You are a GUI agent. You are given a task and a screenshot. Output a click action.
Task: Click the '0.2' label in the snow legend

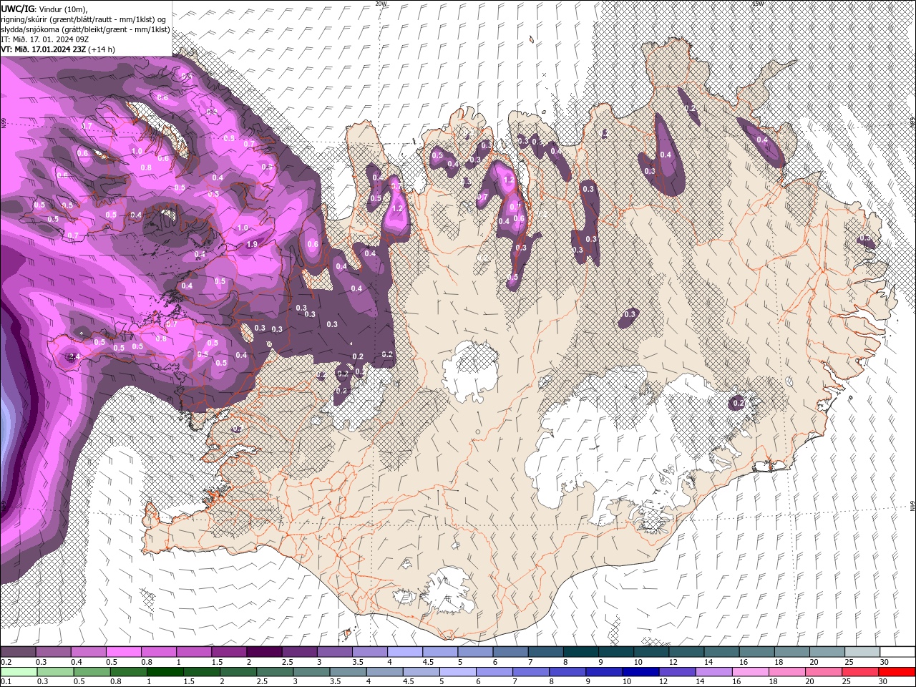coord(6,662)
